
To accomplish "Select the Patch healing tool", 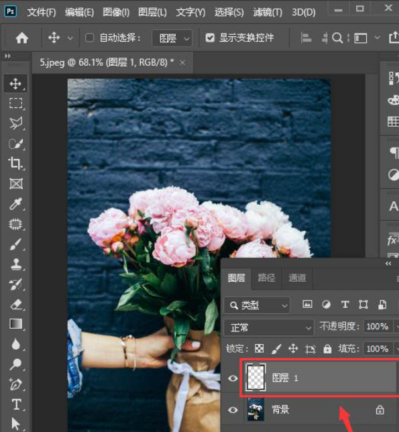I will pos(15,224).
